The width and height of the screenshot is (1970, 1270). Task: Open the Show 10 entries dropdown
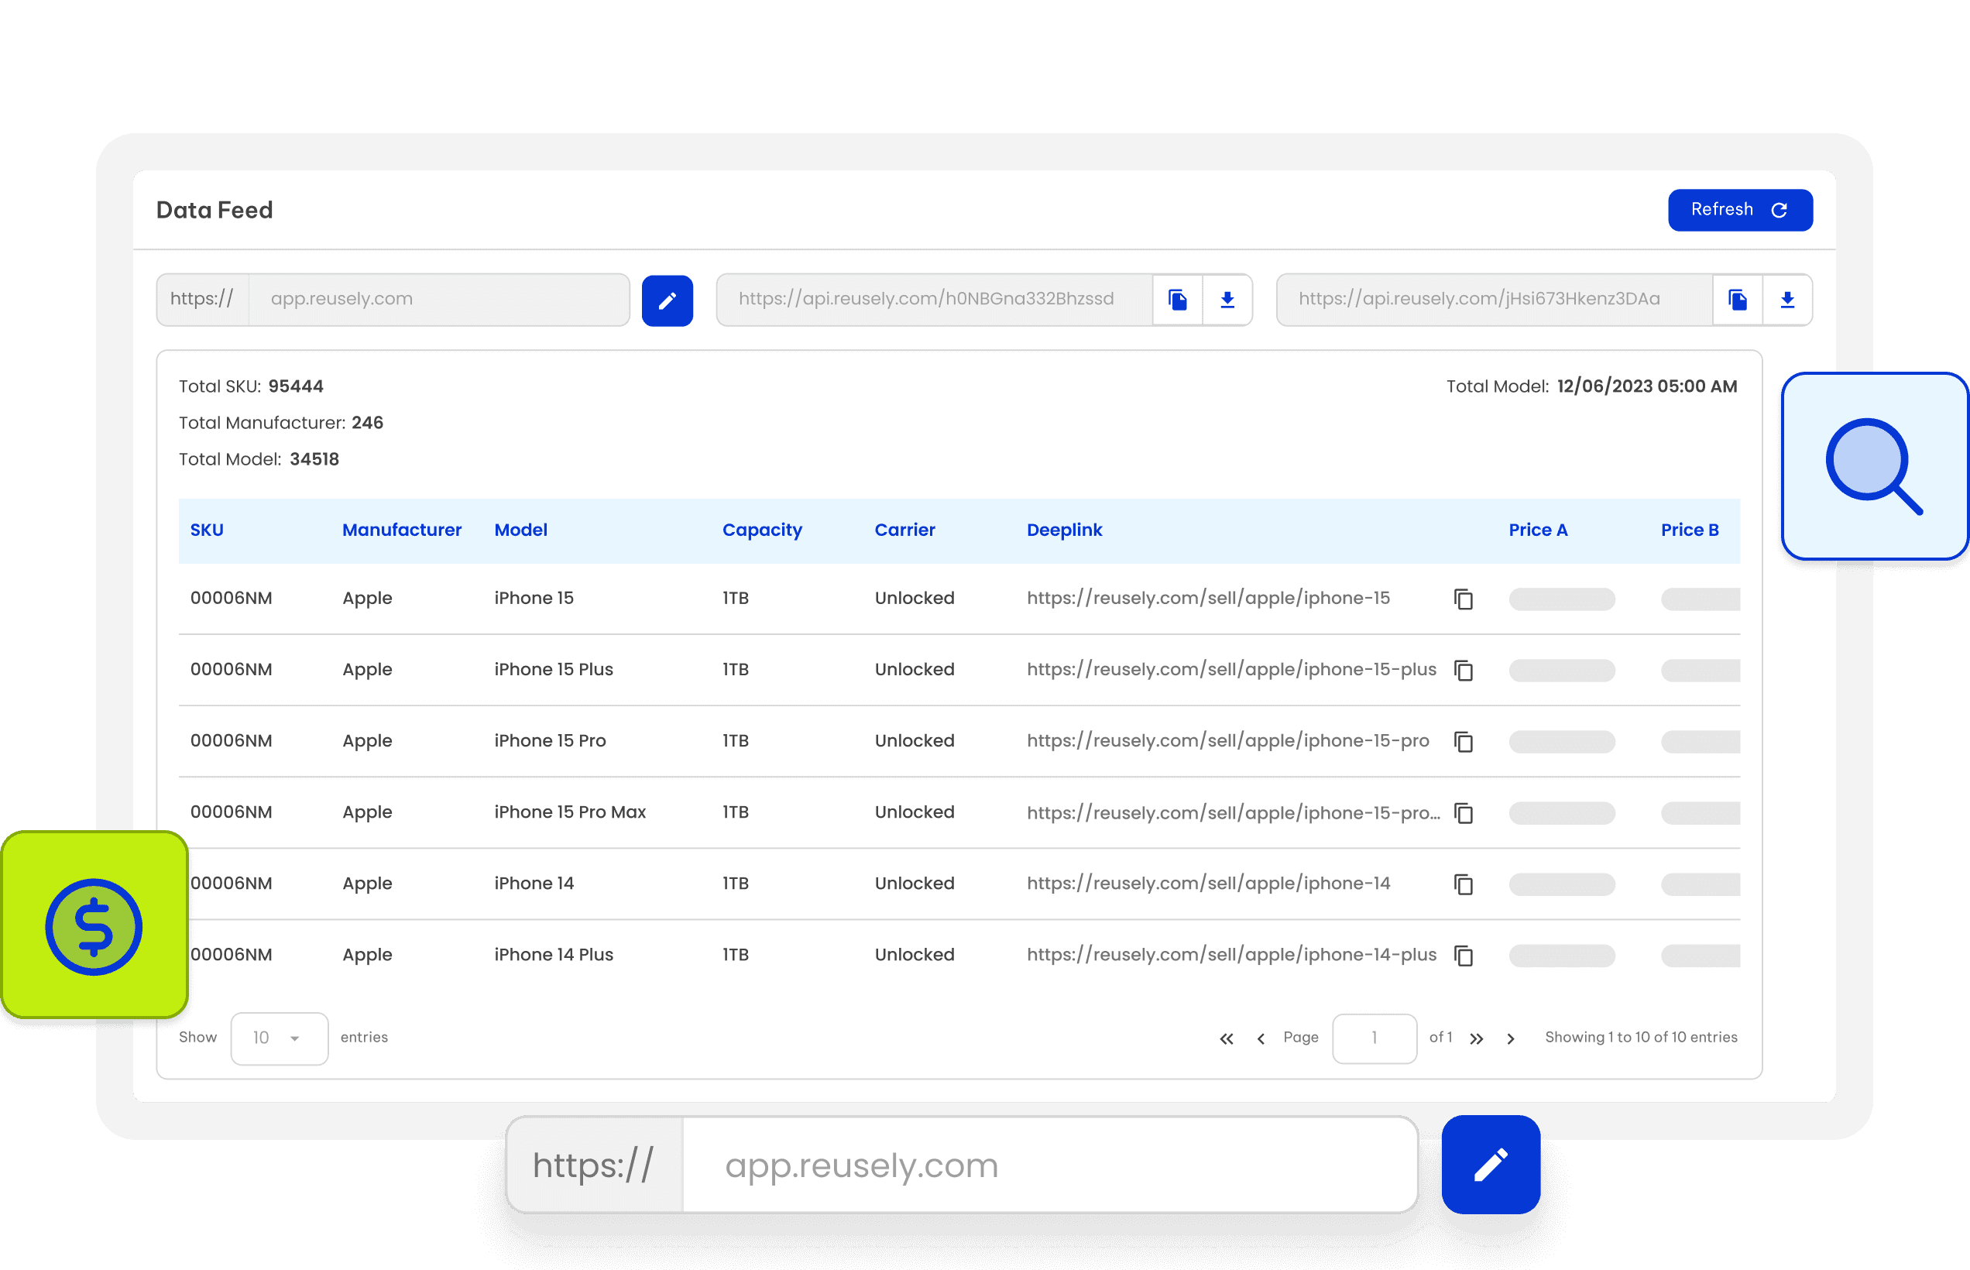pos(279,1038)
